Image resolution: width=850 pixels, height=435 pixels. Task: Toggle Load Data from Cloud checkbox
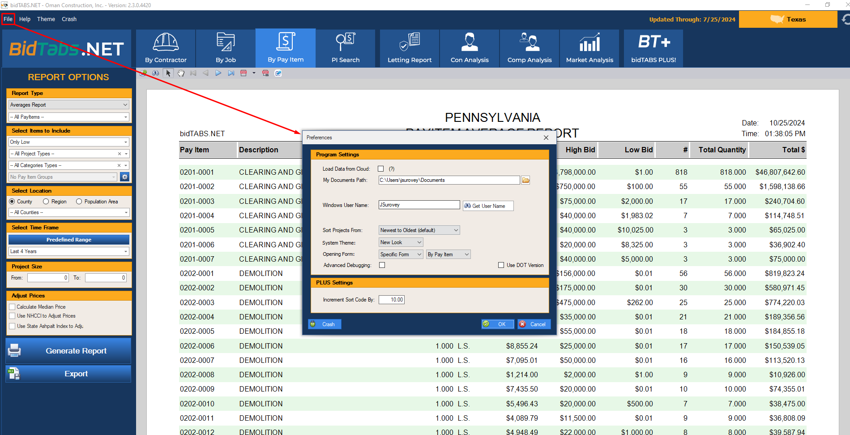pyautogui.click(x=381, y=169)
